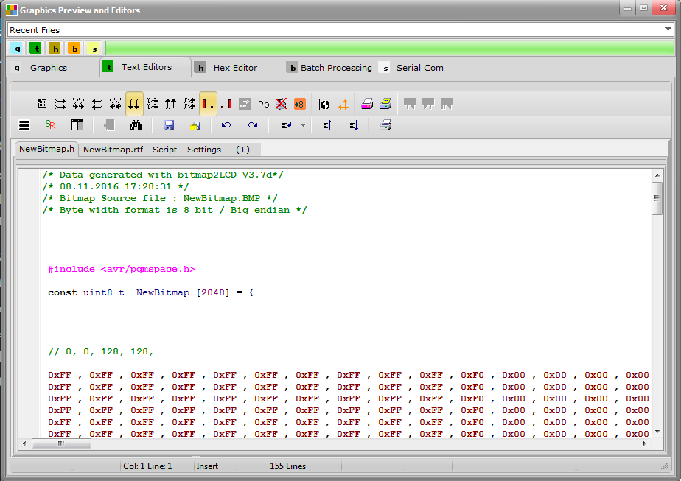Click the olive 'h' shortcut button

[55, 48]
